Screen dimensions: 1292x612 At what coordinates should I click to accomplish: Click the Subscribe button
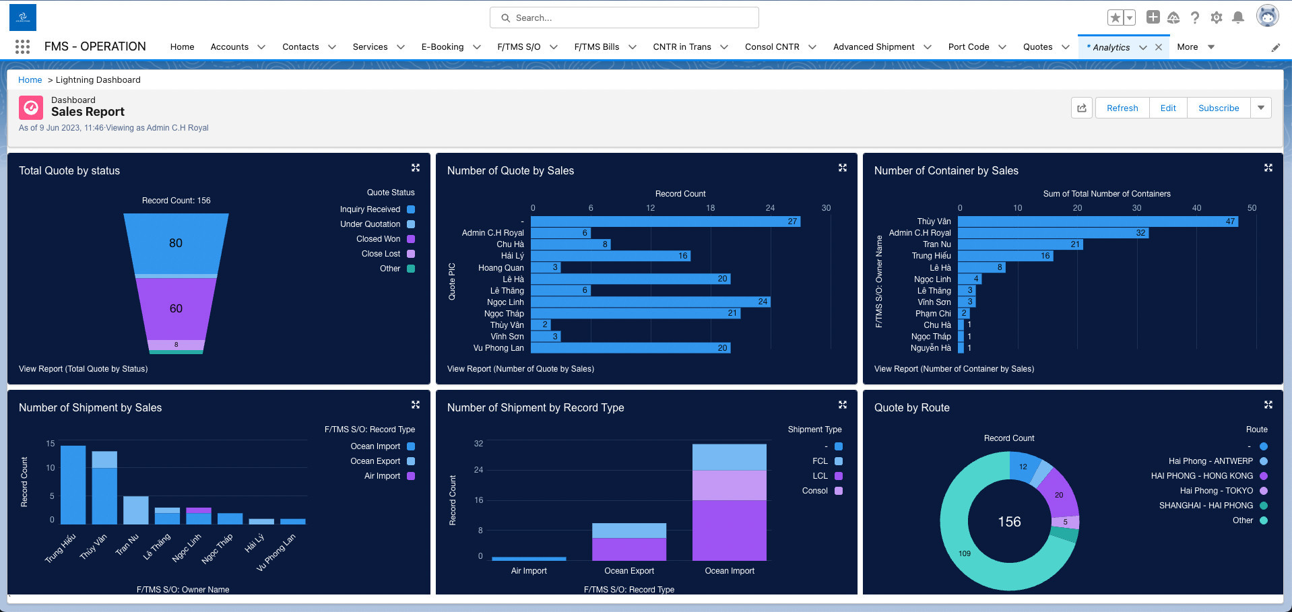tap(1219, 108)
